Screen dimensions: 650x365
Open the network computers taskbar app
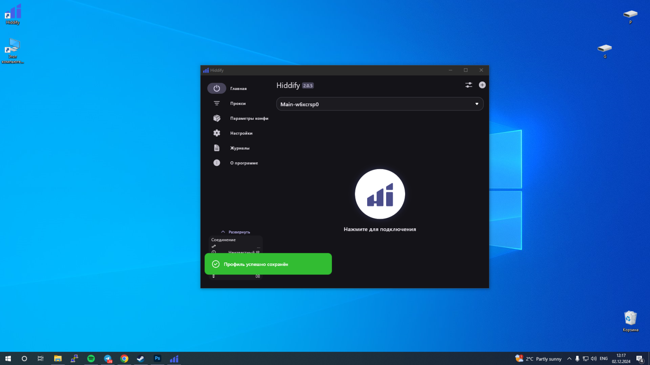[x=74, y=358]
